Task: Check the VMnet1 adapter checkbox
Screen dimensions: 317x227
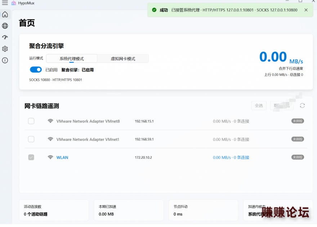Action: pos(31,139)
